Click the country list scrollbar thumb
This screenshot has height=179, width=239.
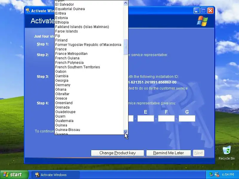tap(125, 47)
